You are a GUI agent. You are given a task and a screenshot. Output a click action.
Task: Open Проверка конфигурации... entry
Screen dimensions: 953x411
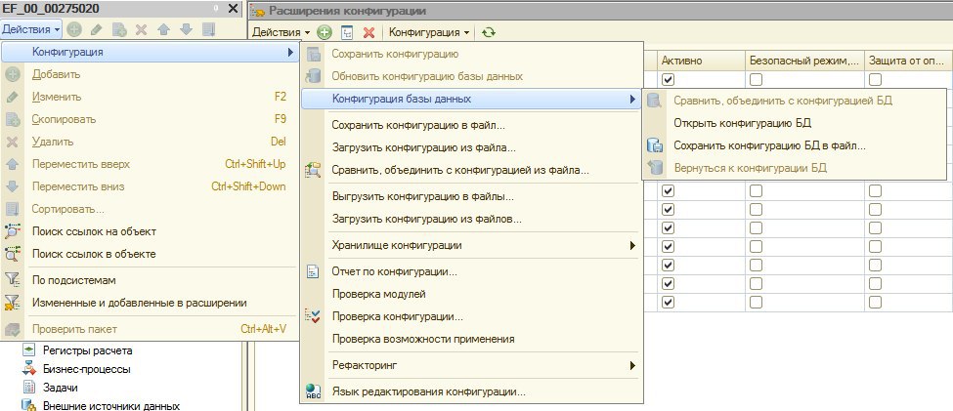(x=471, y=317)
